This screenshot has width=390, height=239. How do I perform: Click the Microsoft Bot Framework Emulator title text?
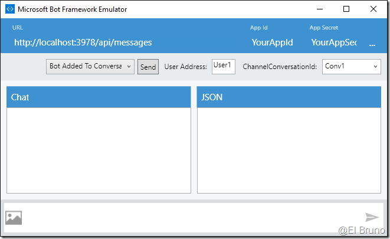(72, 9)
